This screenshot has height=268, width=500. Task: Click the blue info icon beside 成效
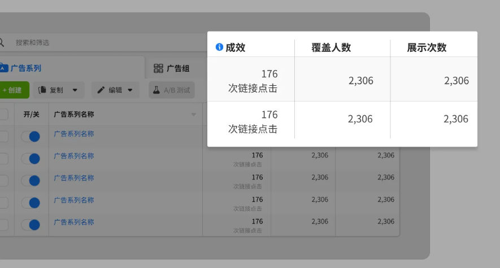(x=219, y=47)
